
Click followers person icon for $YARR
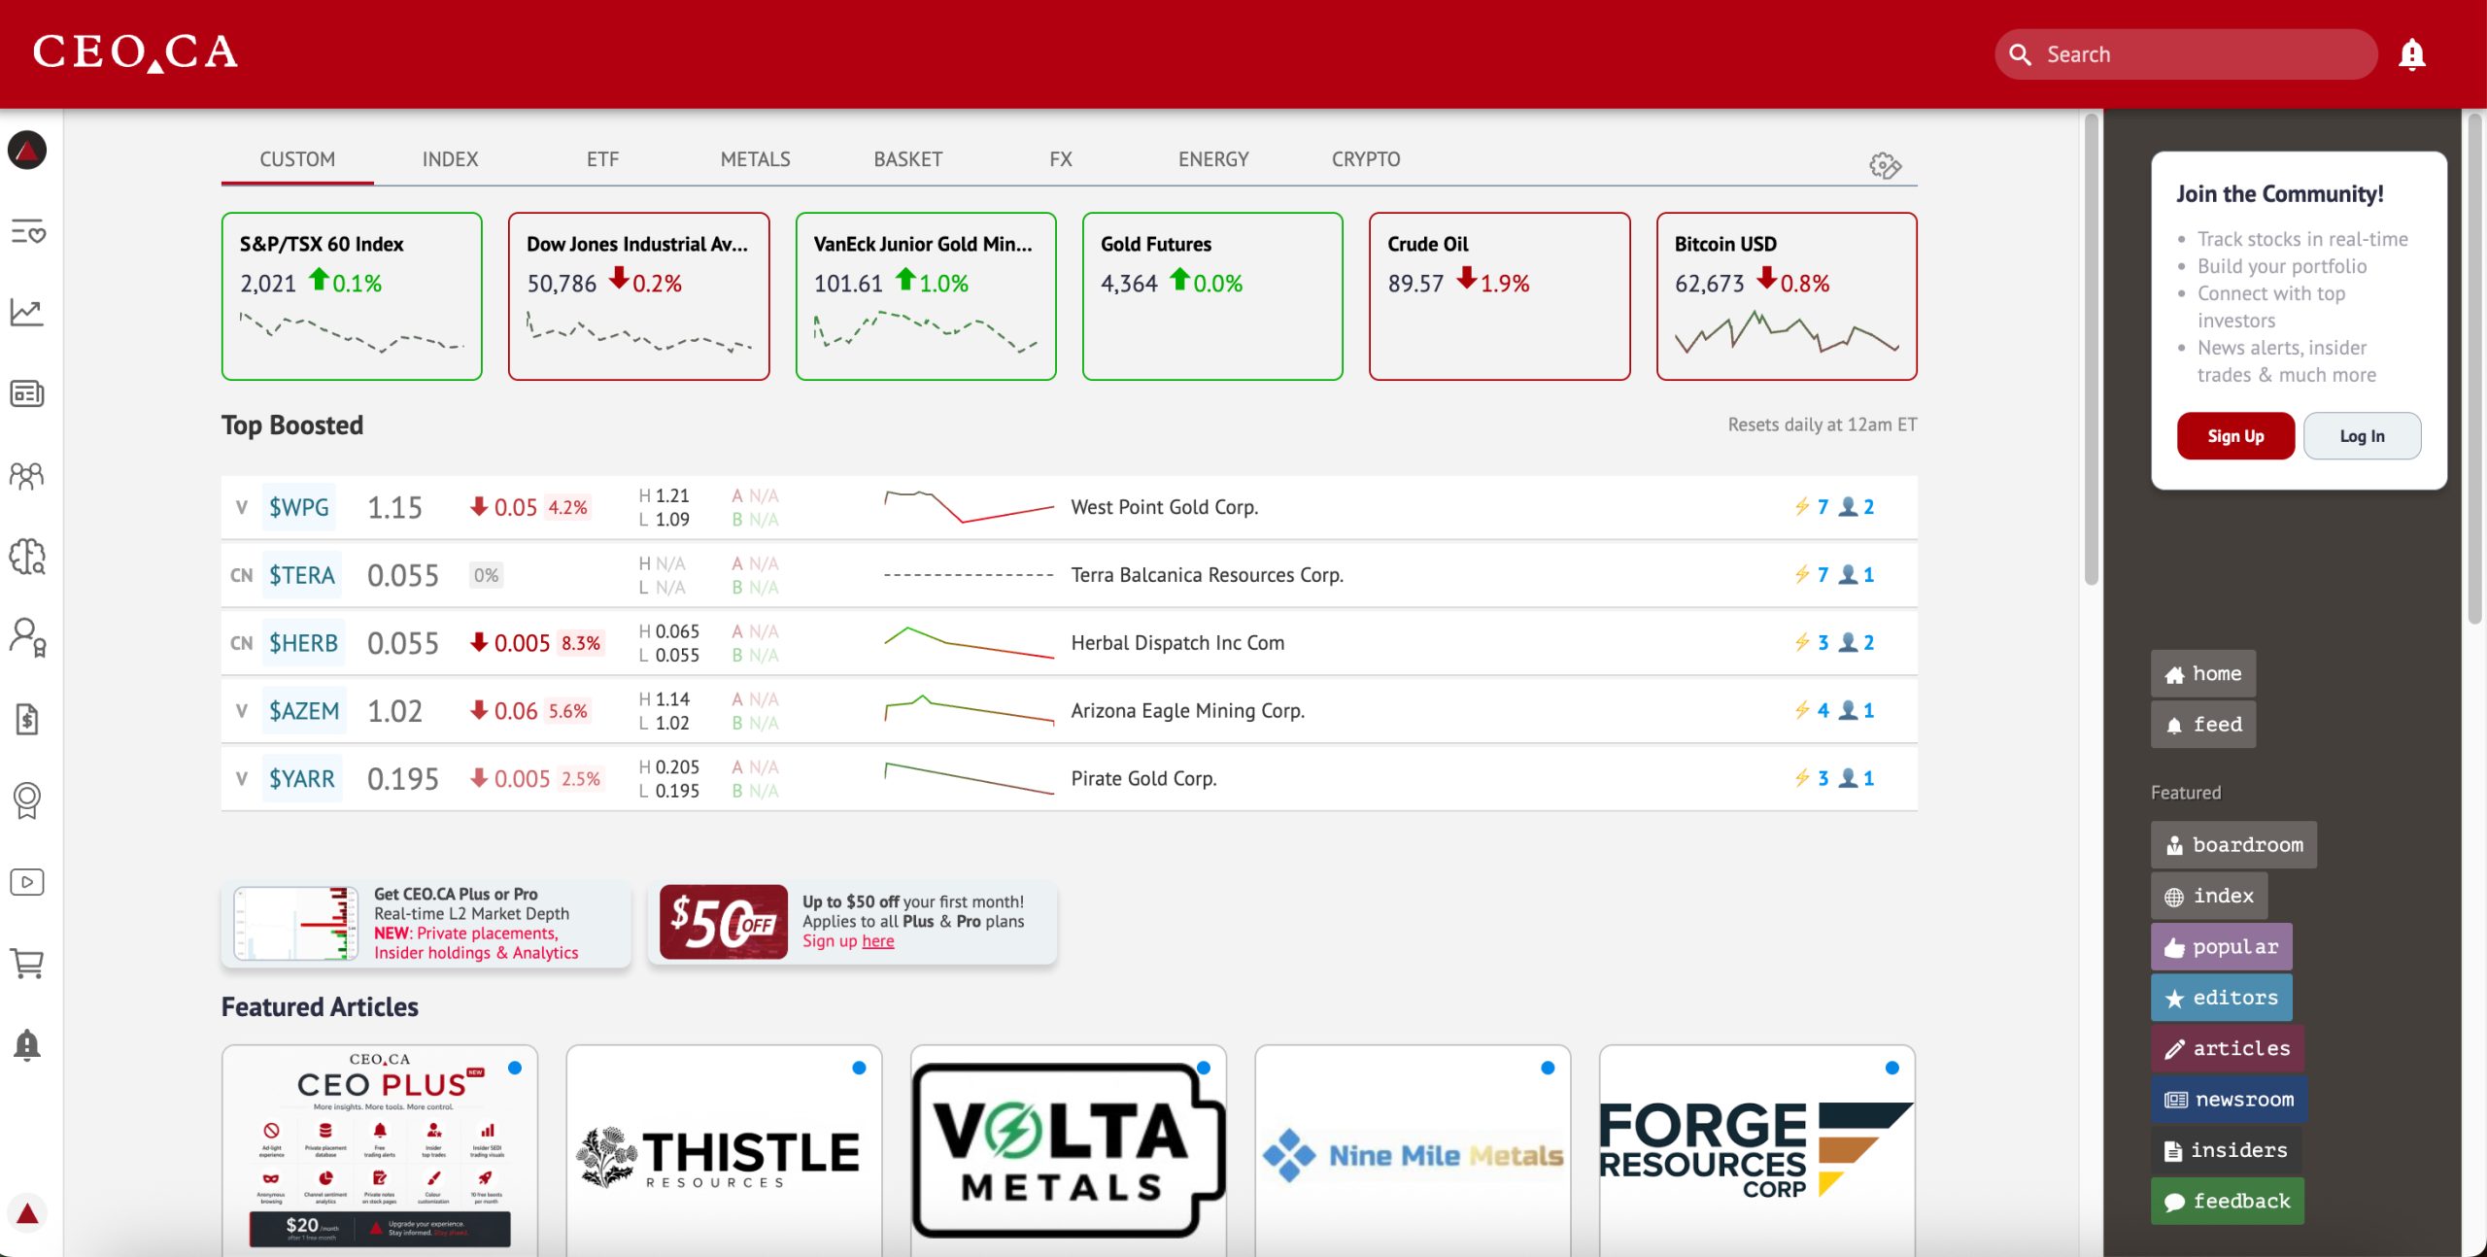[1849, 778]
